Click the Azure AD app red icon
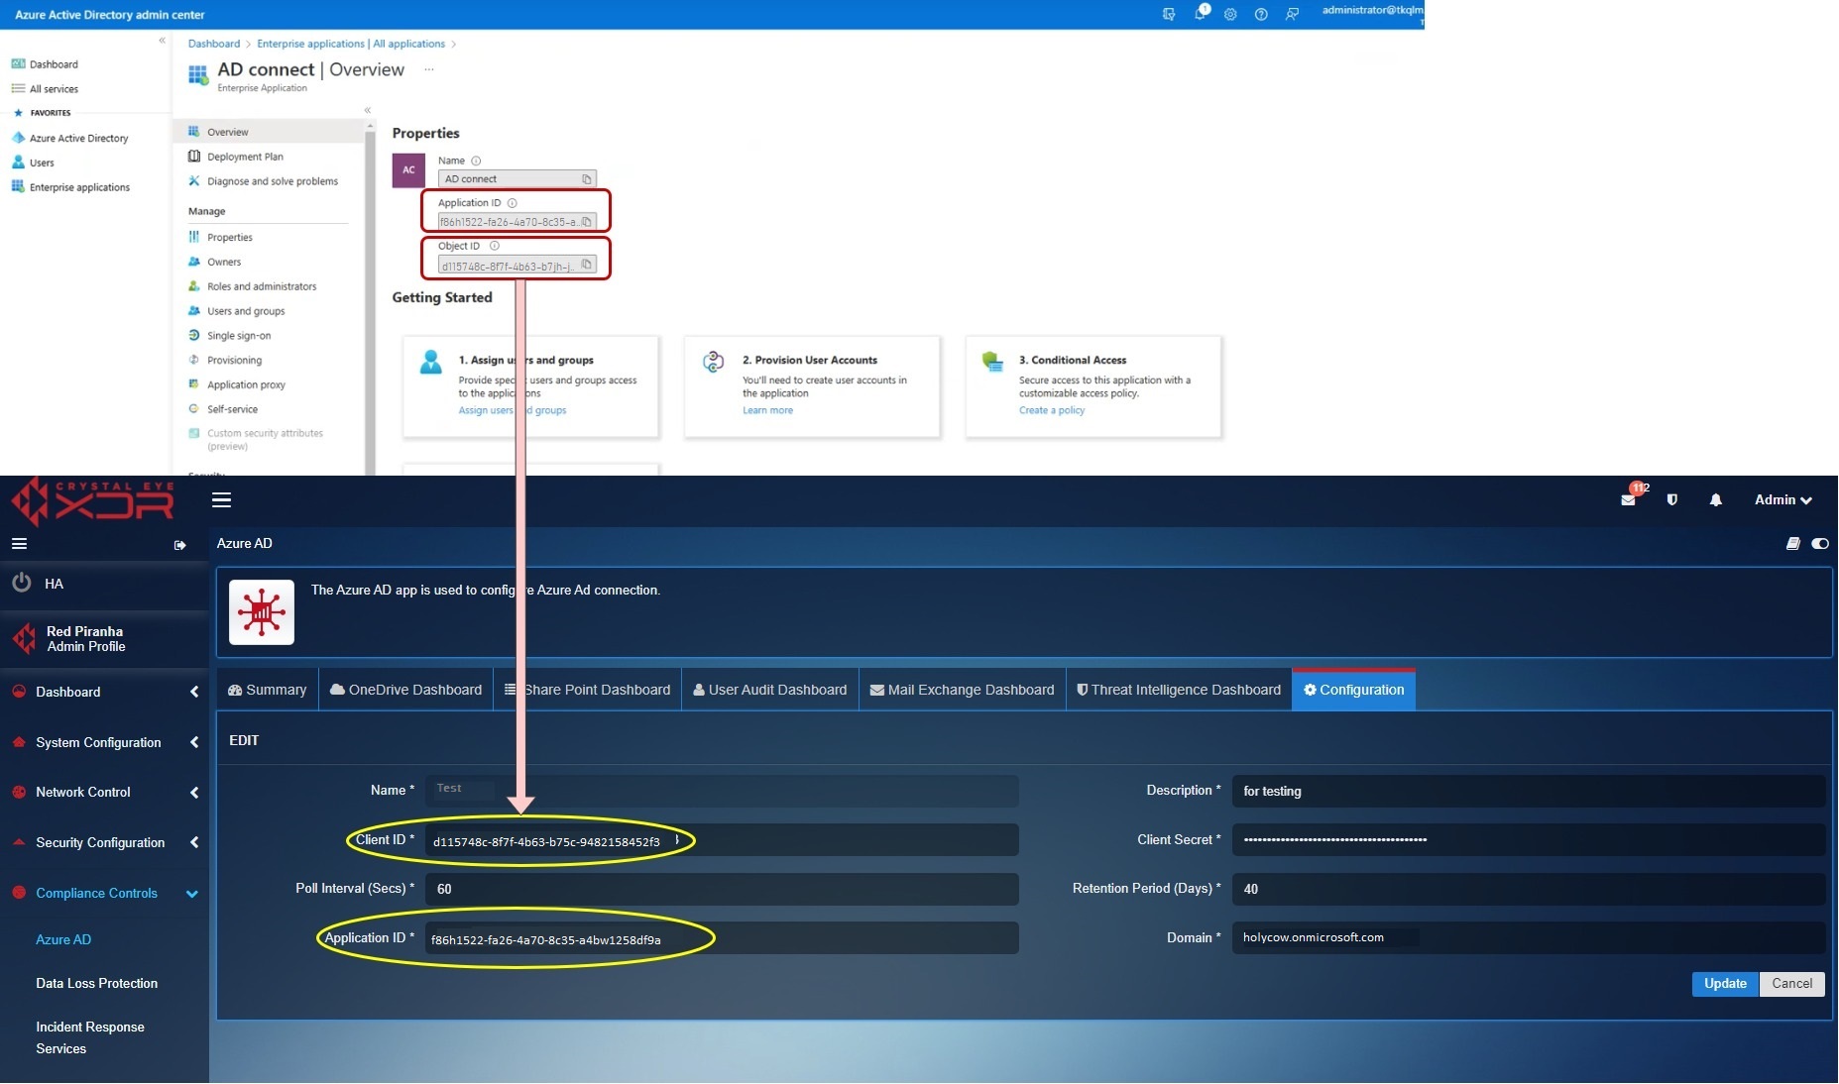 pyautogui.click(x=262, y=612)
